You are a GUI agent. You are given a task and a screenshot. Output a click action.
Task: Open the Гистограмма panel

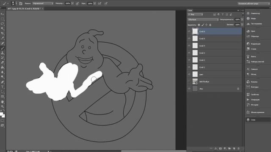[256, 24]
